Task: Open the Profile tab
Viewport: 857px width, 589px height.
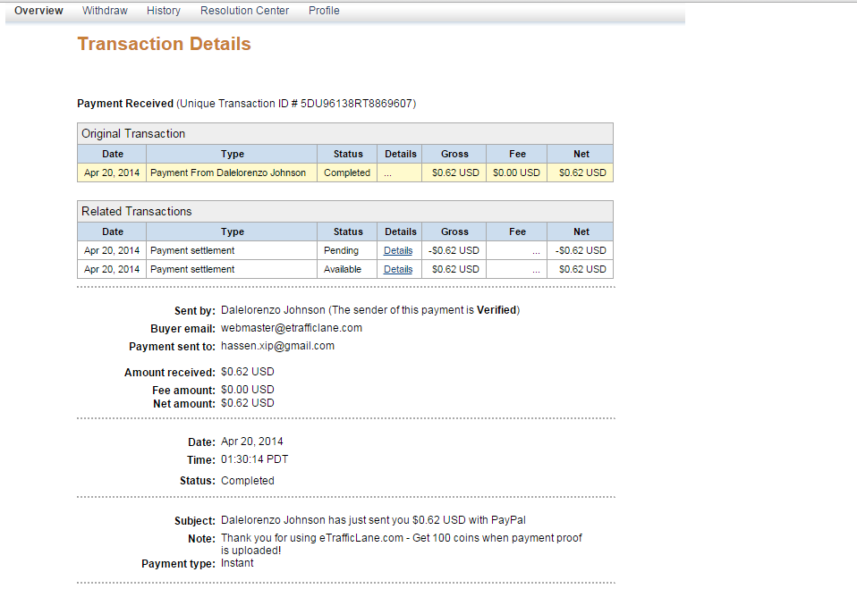Action: (324, 11)
